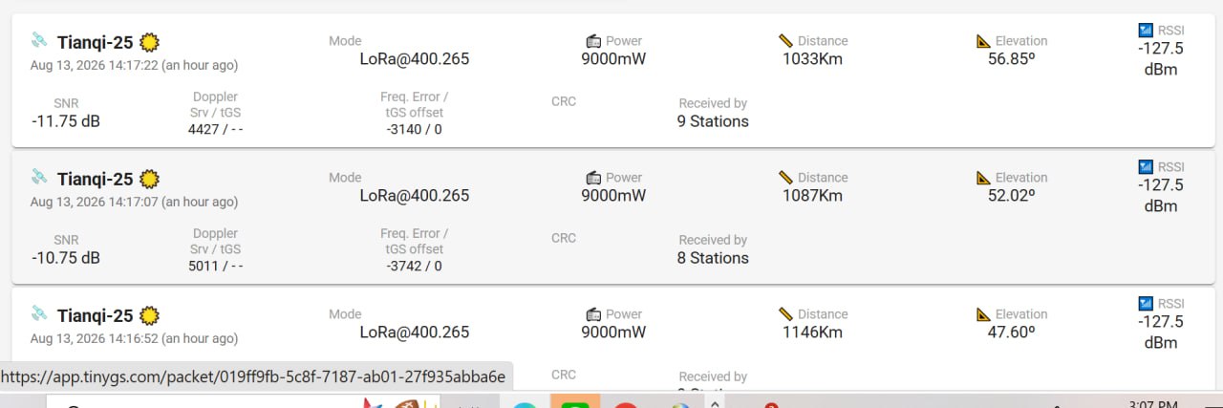
Task: Click Distance ruler icon in 1087Km packet
Action: (786, 178)
